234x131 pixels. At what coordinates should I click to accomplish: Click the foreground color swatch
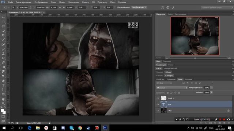click(x=3, y=111)
